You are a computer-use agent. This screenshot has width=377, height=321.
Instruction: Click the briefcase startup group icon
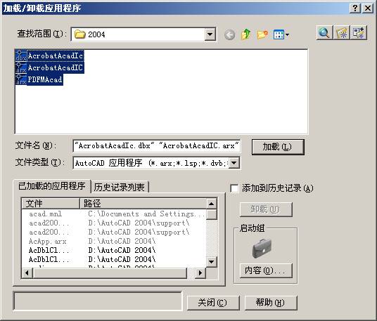pyautogui.click(x=262, y=248)
